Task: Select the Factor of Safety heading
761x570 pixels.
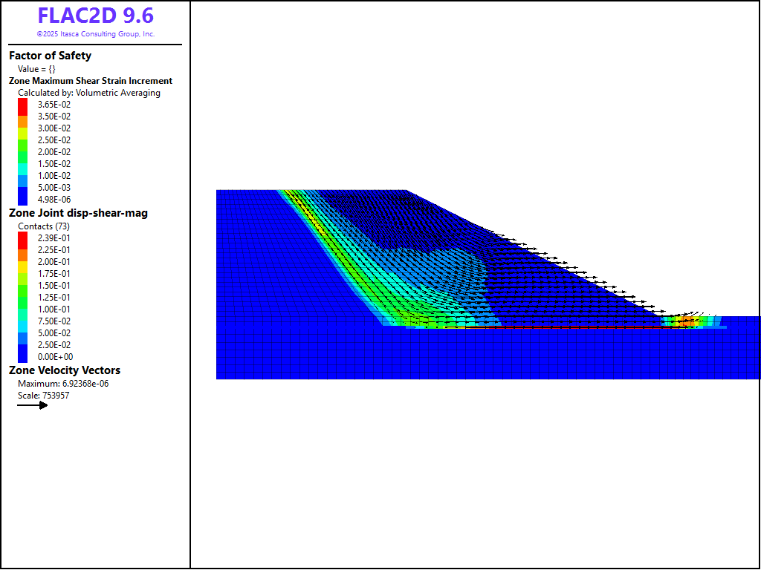Action: pyautogui.click(x=50, y=56)
